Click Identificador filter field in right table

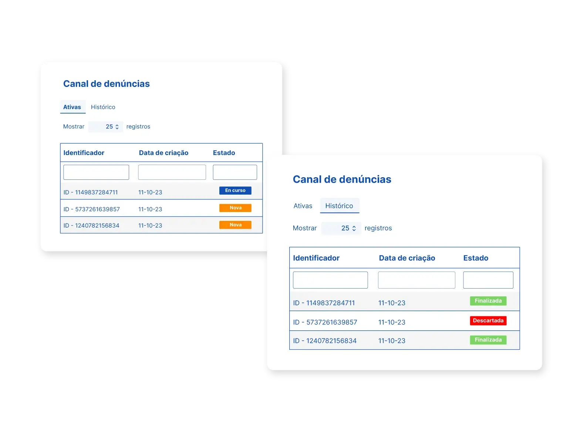[330, 280]
